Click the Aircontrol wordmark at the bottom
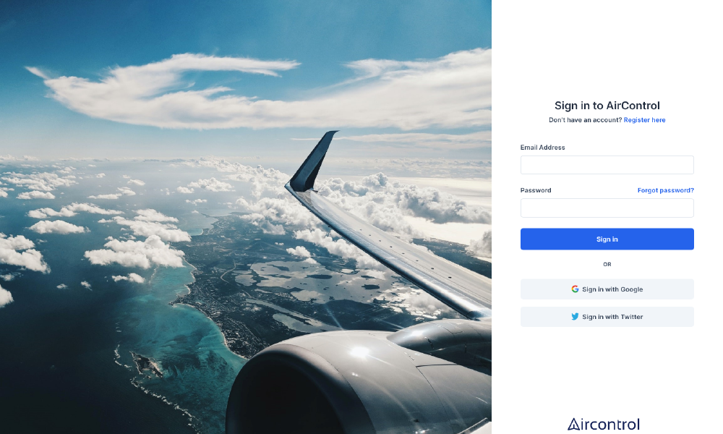Screen dimensions: 723x434 (x=604, y=425)
